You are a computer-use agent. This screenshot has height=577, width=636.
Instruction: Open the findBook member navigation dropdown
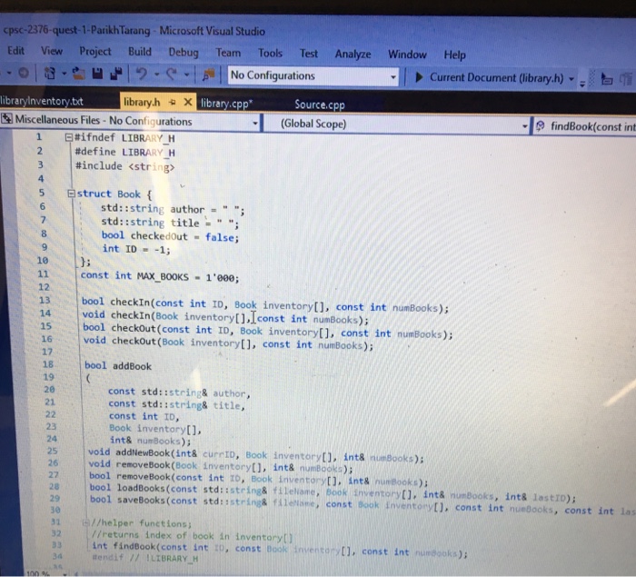(x=585, y=126)
